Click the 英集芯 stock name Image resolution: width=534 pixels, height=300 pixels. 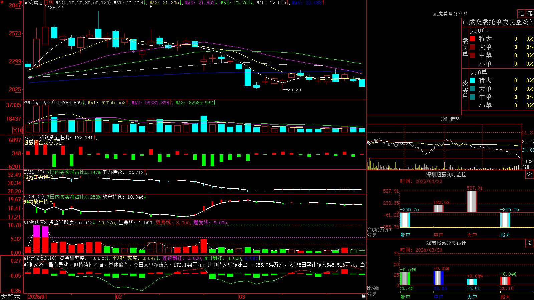pos(36,3)
